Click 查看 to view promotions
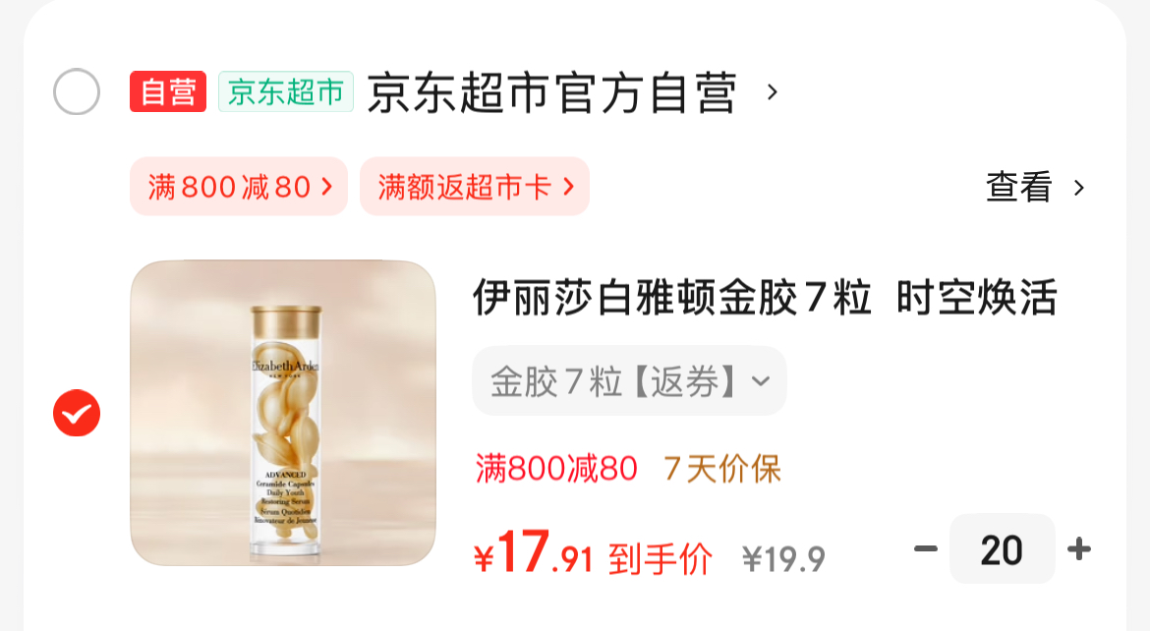This screenshot has width=1150, height=631. 1018,187
